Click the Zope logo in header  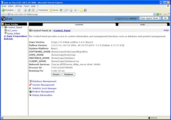(7, 19)
